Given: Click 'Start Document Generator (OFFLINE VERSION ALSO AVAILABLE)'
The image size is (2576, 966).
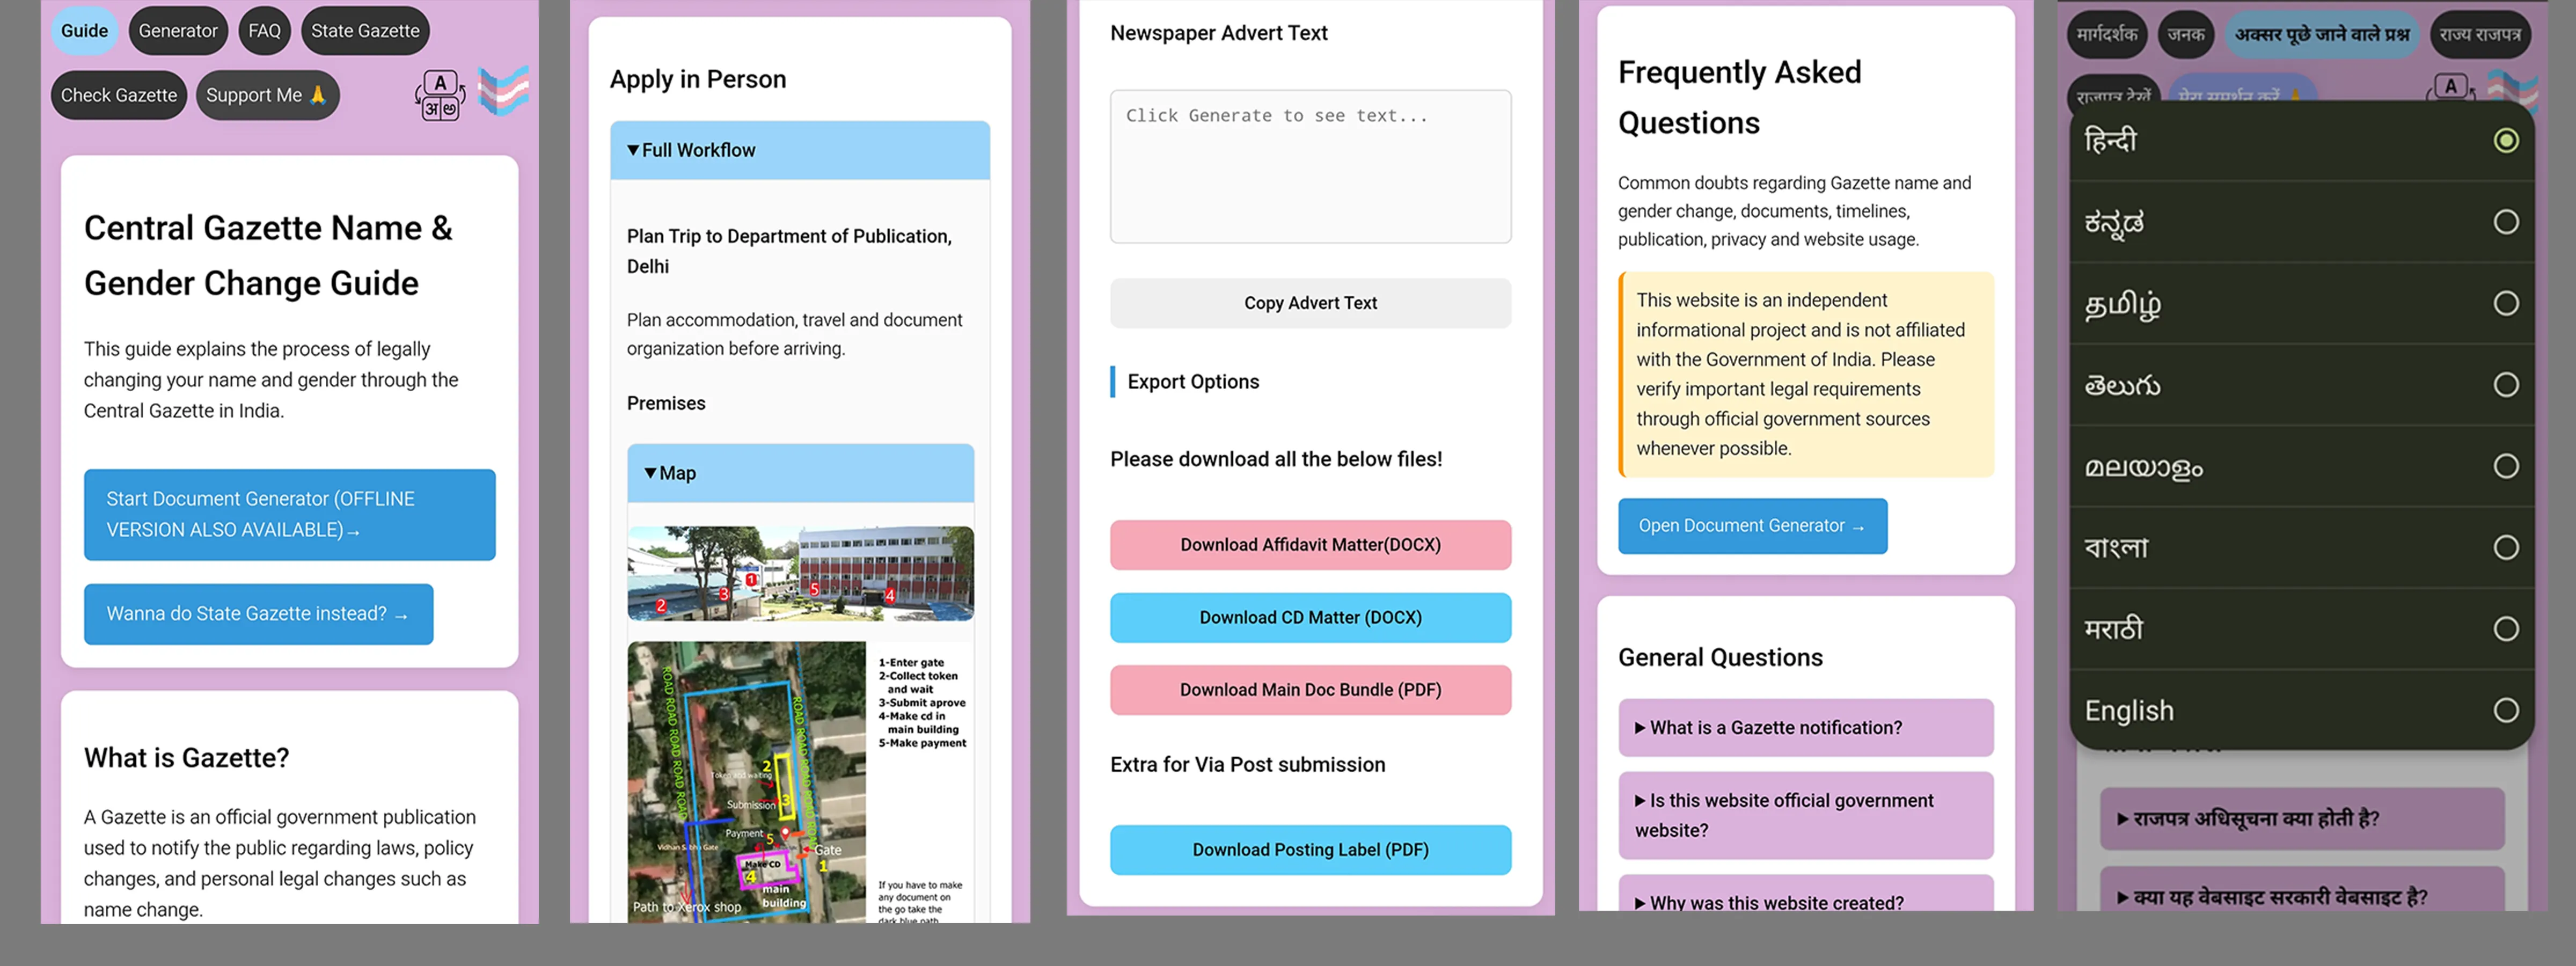Looking at the screenshot, I should 290,515.
